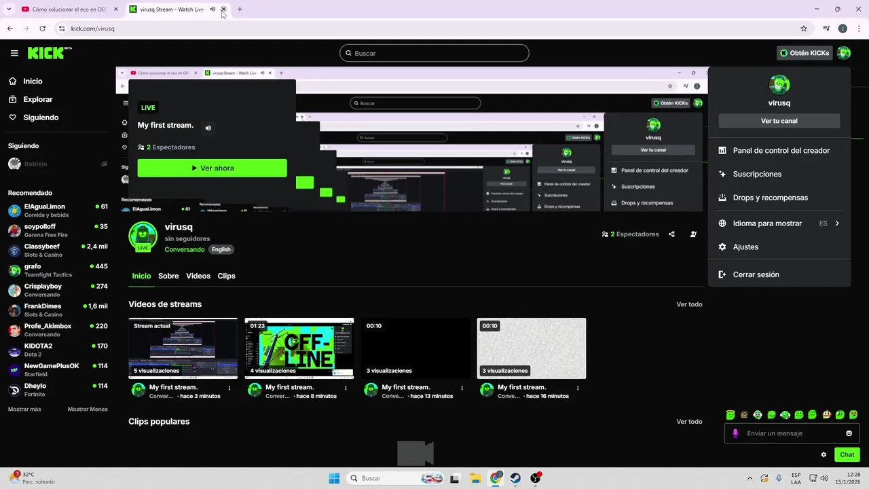
Task: Click the green Ver ahora button
Action: coord(212,168)
